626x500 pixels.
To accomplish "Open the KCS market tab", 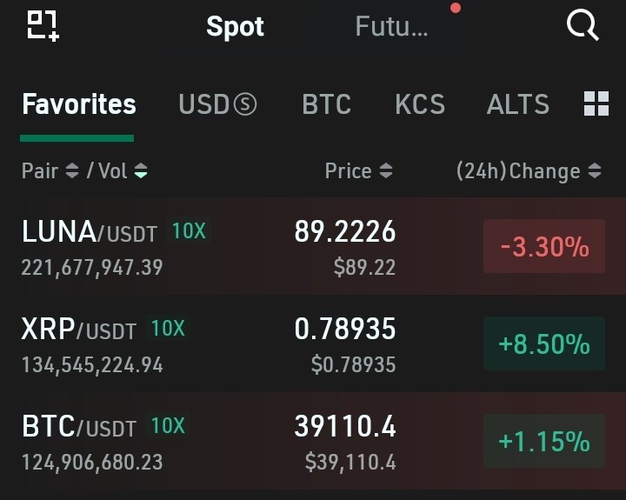I will tap(420, 104).
